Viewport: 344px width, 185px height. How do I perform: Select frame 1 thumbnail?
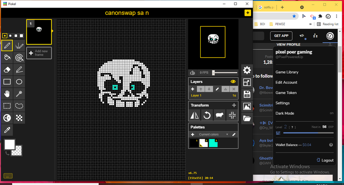[39, 32]
